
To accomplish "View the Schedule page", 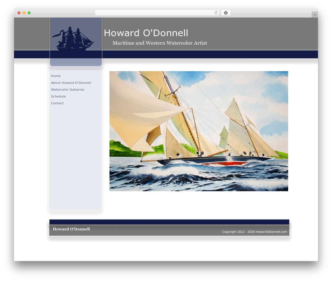I will [x=58, y=96].
